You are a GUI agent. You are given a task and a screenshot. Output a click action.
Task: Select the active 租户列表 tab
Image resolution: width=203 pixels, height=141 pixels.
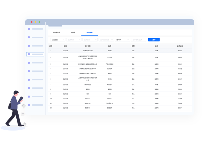(x=89, y=32)
